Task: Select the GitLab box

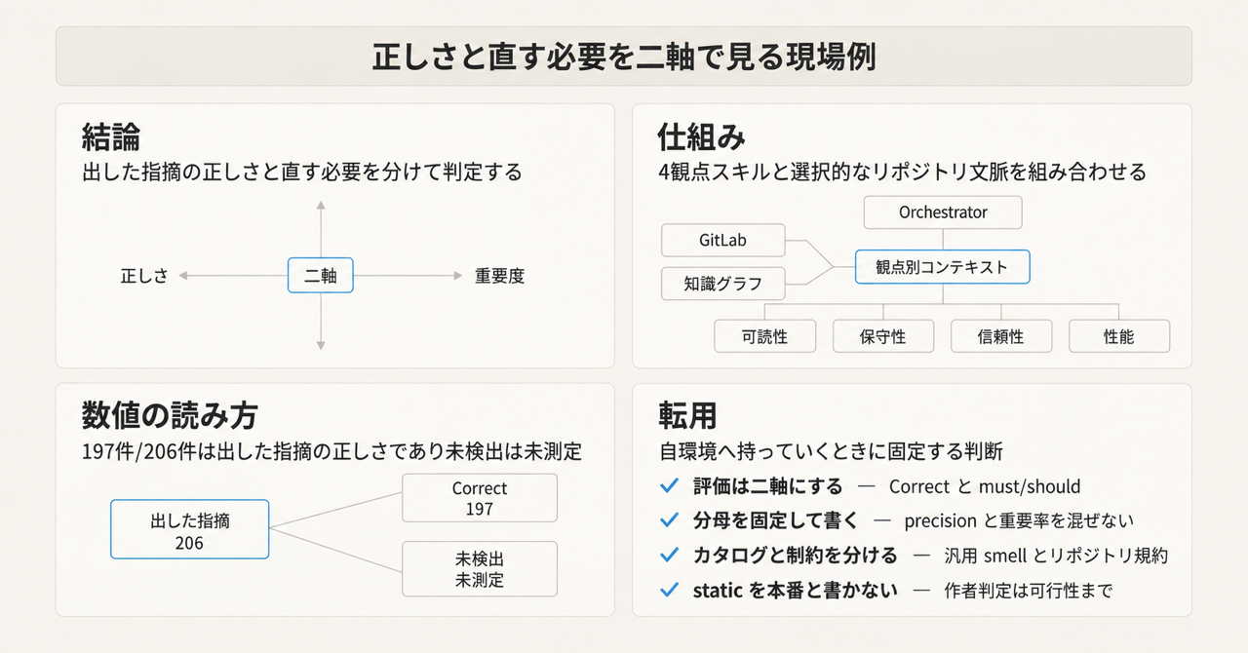Action: click(722, 241)
